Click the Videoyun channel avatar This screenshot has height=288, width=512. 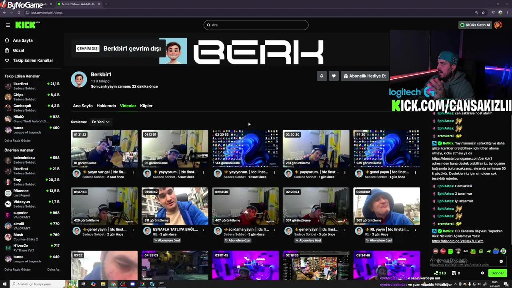[x=8, y=204]
